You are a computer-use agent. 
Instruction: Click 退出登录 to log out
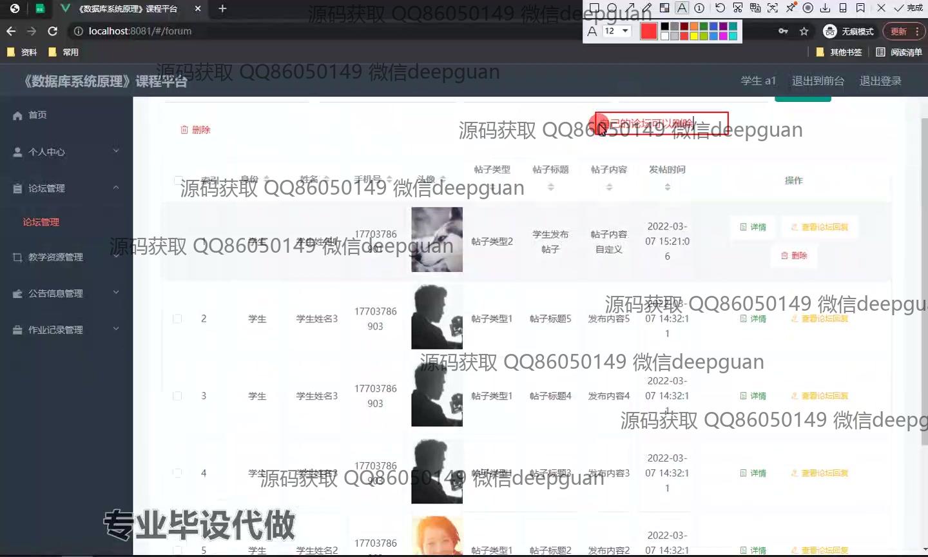click(880, 81)
